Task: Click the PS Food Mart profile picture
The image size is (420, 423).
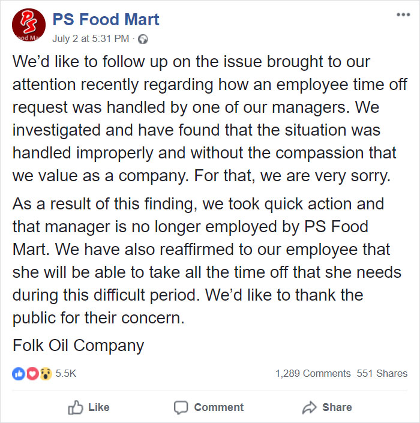Action: pyautogui.click(x=28, y=26)
